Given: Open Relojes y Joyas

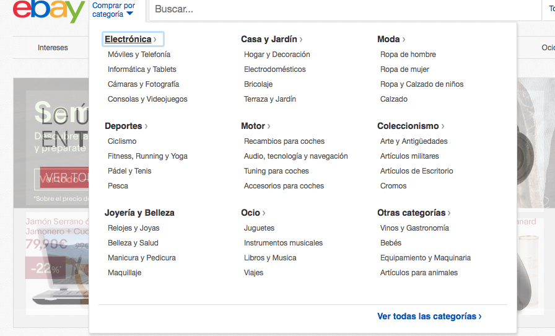Looking at the screenshot, I should 133,228.
